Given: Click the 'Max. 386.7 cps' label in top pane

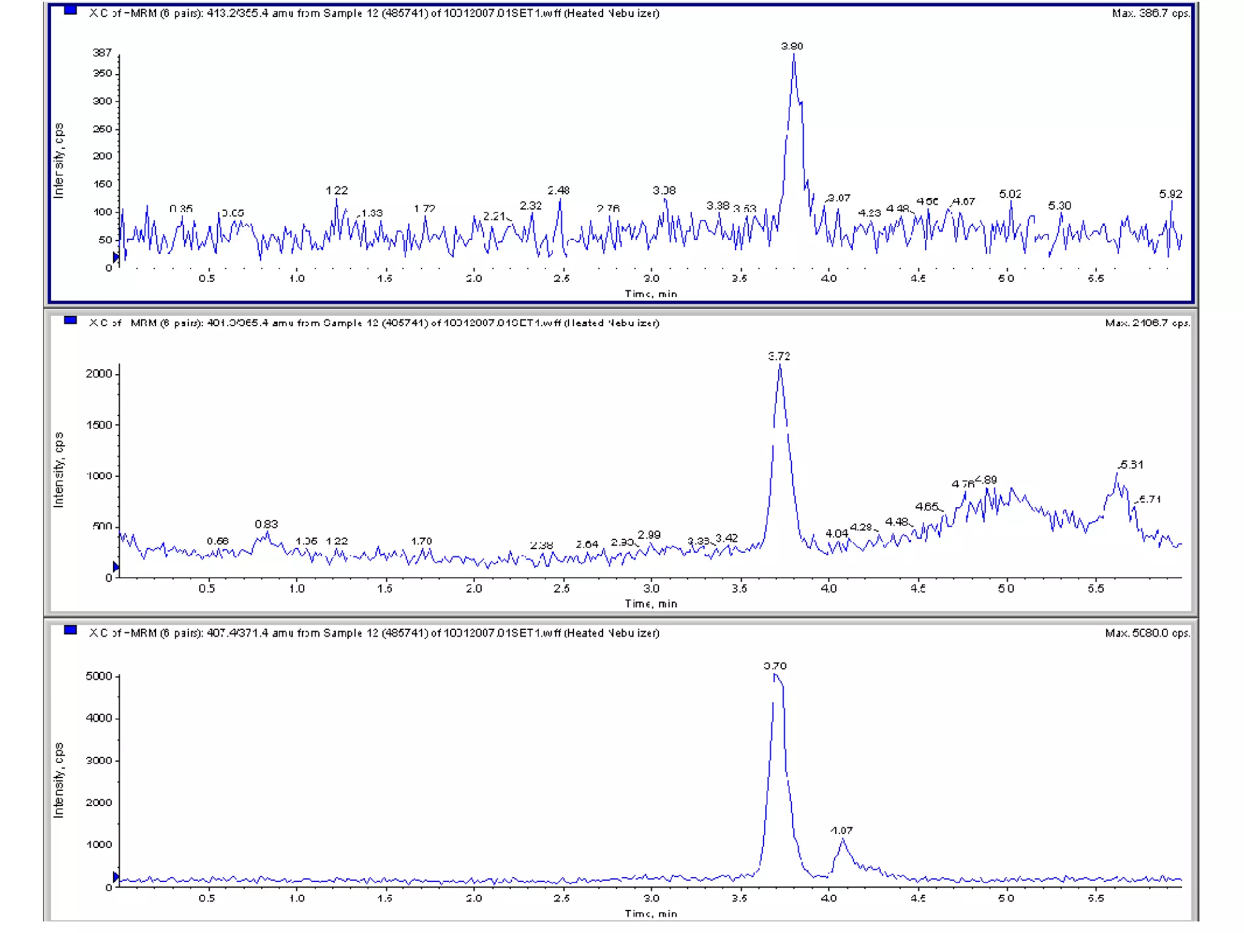Looking at the screenshot, I should [x=1150, y=13].
